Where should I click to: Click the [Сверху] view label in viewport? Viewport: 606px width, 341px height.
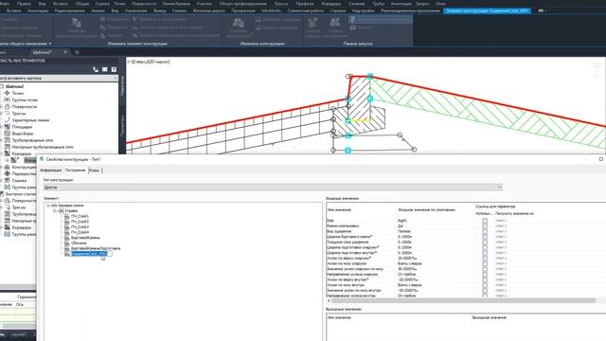click(139, 62)
